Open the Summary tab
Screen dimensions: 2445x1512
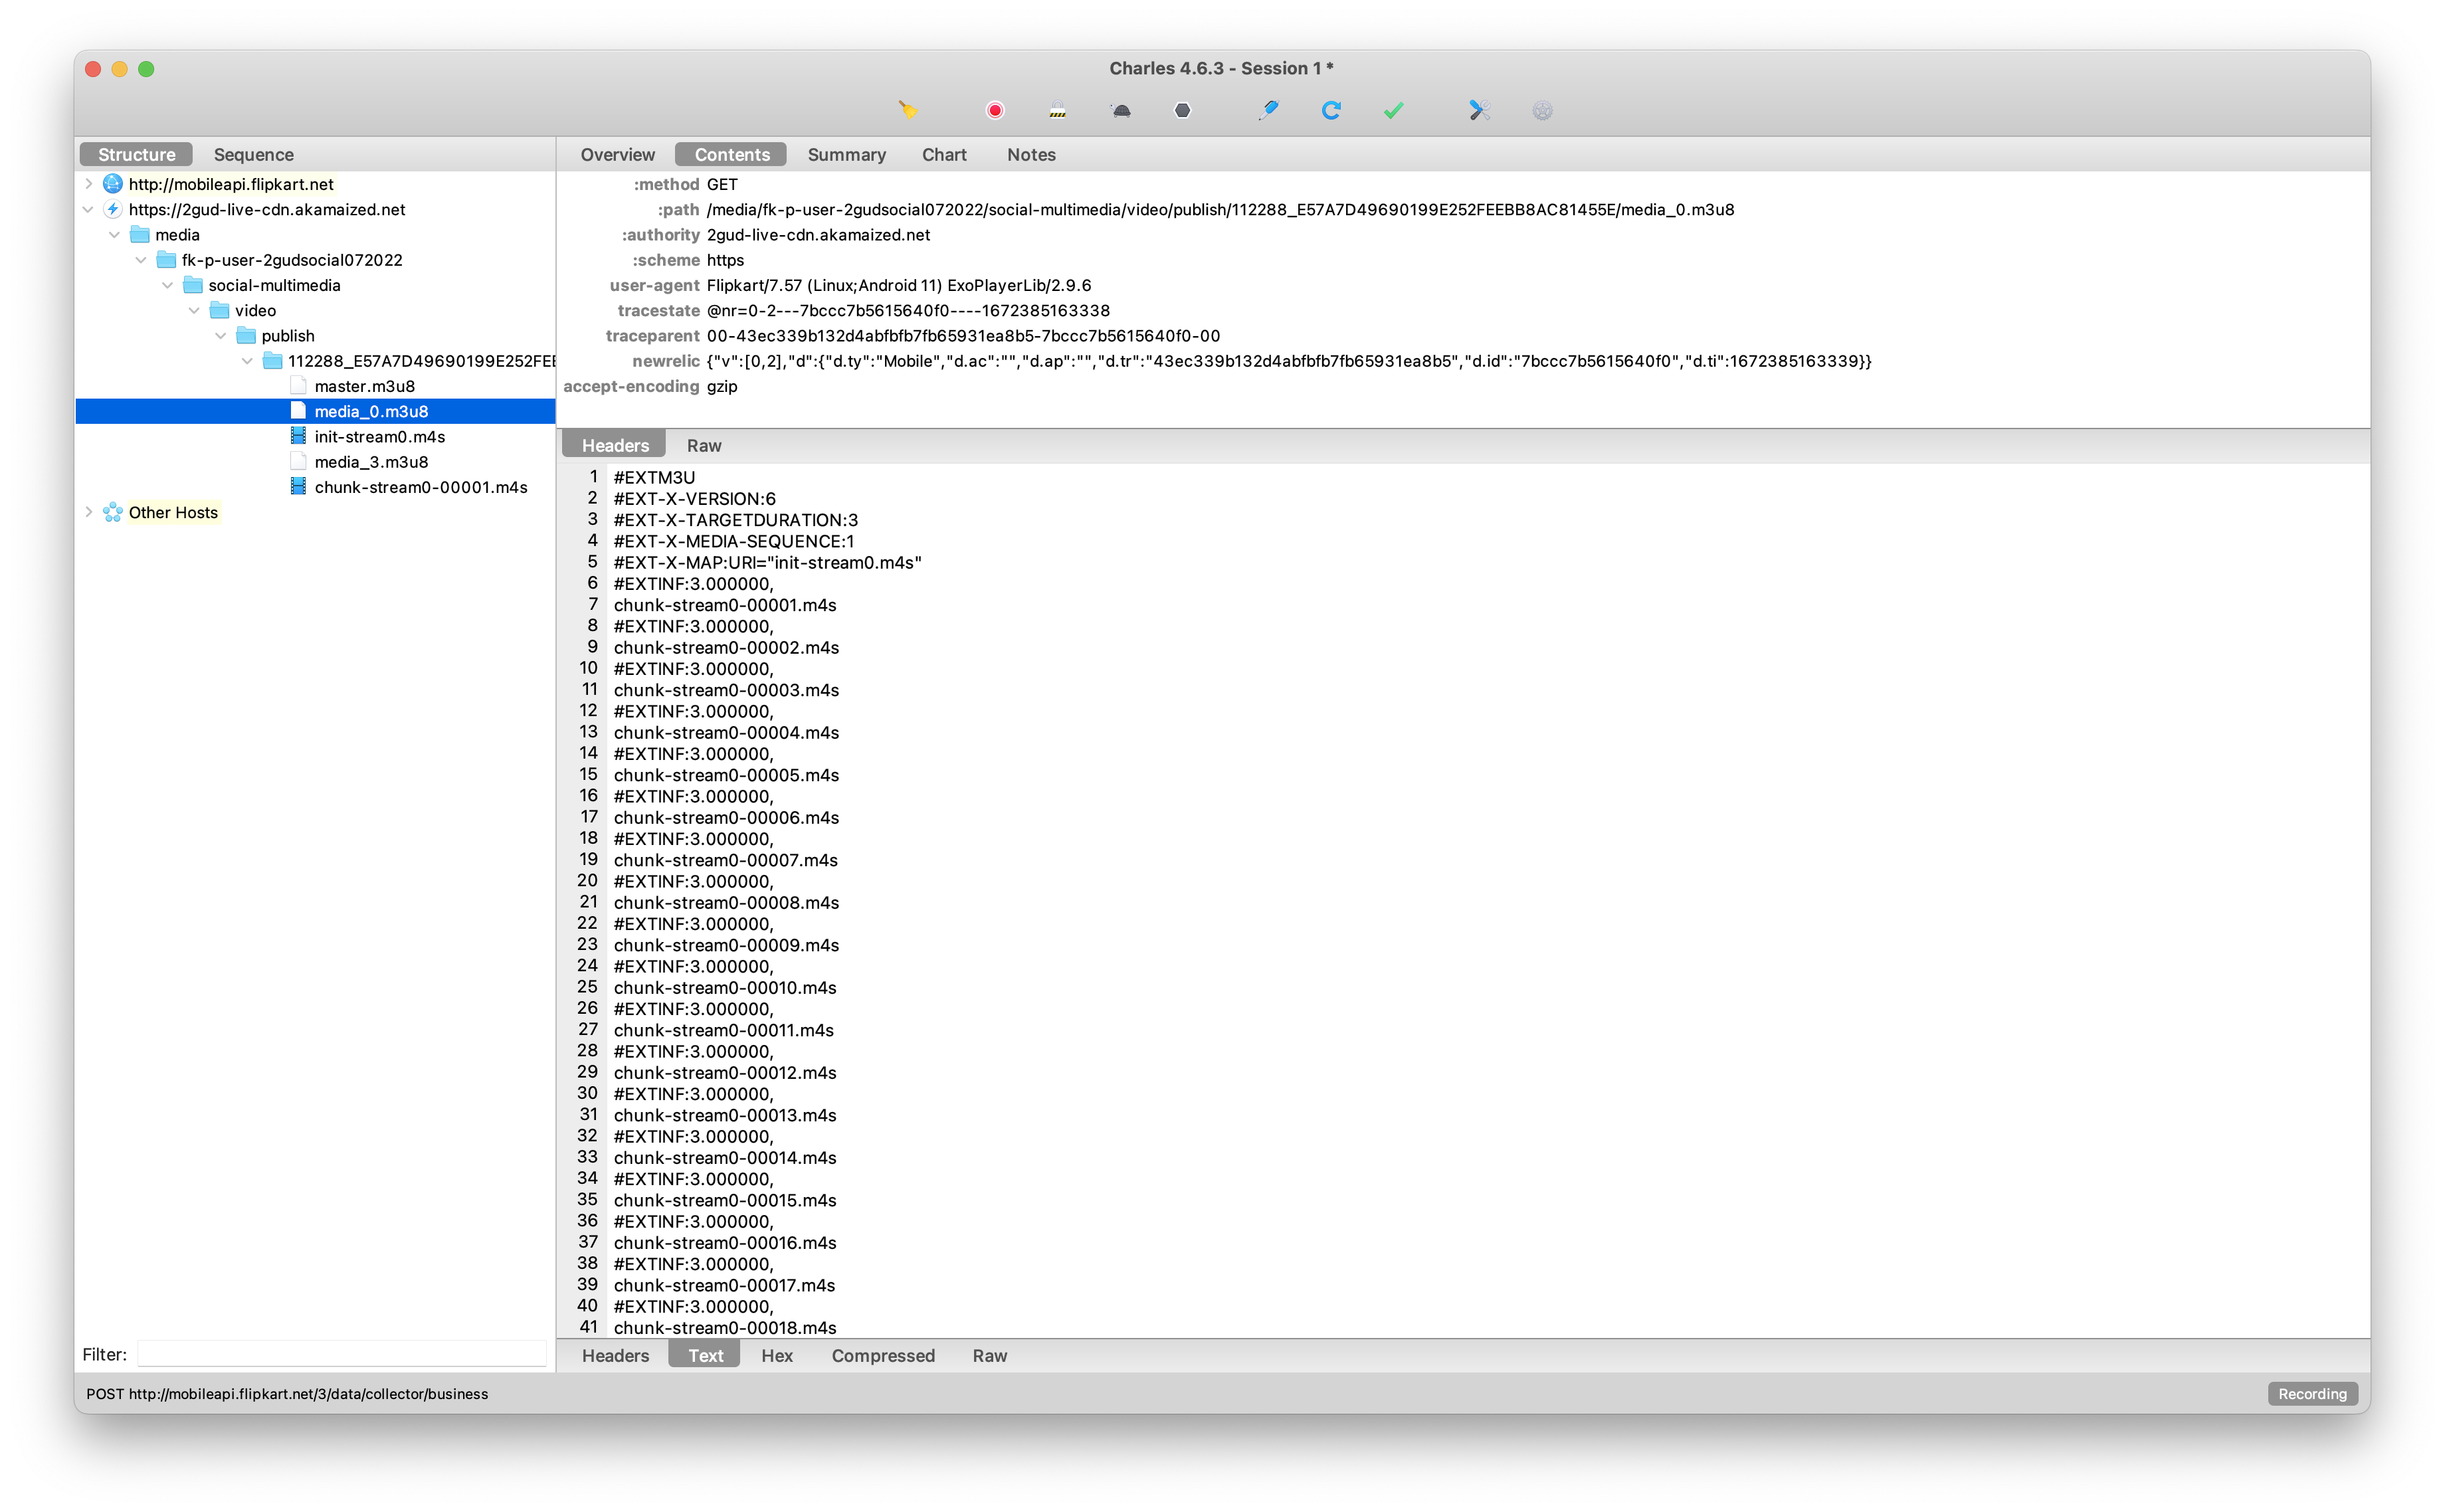point(846,154)
